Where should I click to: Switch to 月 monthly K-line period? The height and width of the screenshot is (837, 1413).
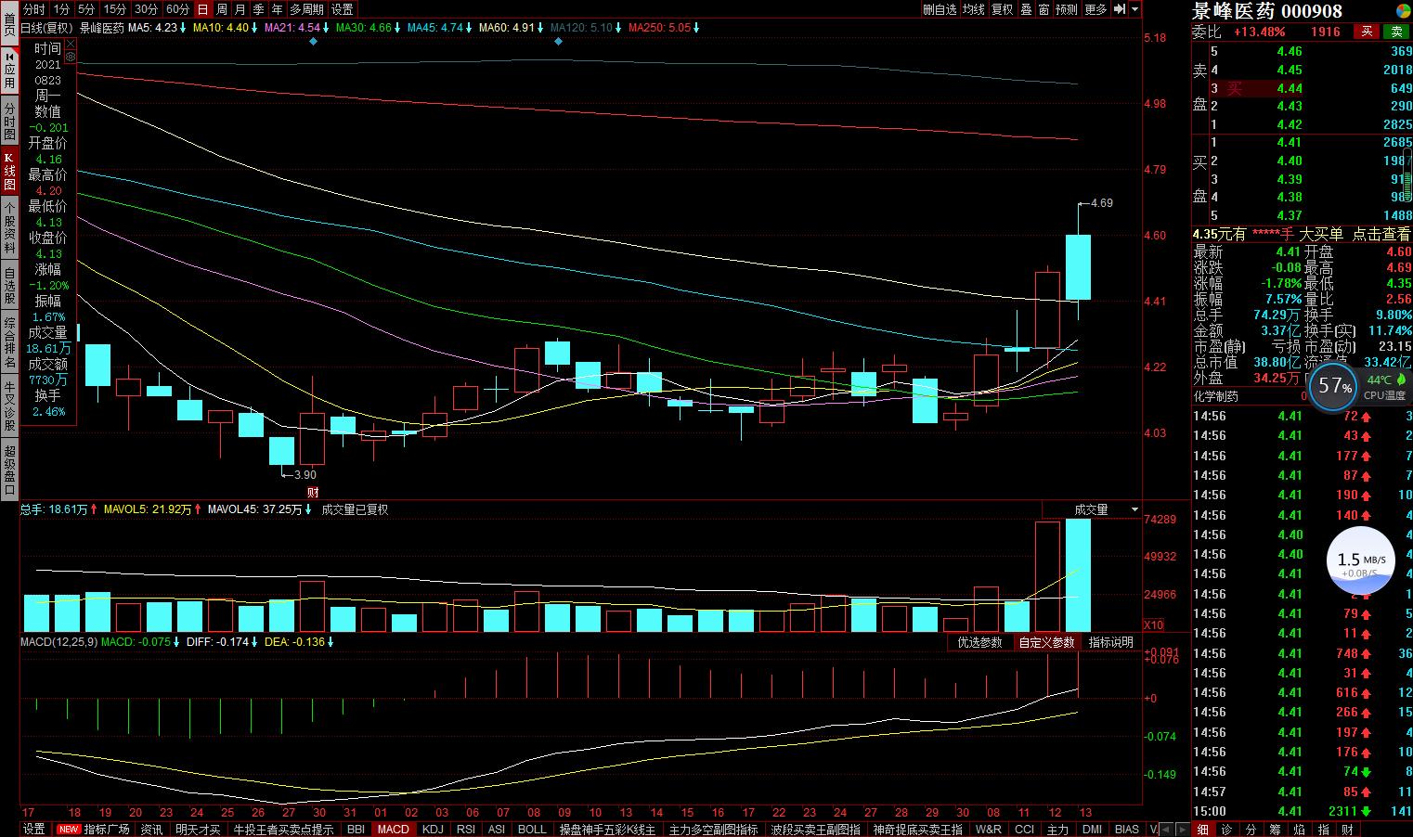tap(240, 9)
